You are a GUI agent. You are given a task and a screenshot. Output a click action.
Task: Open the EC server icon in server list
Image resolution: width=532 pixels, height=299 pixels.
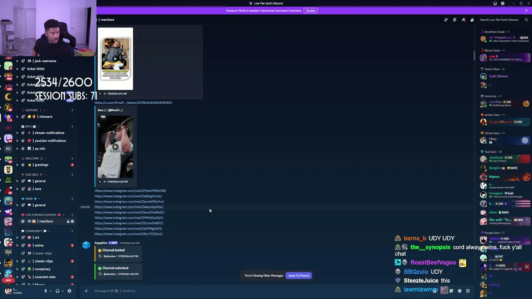8,149
